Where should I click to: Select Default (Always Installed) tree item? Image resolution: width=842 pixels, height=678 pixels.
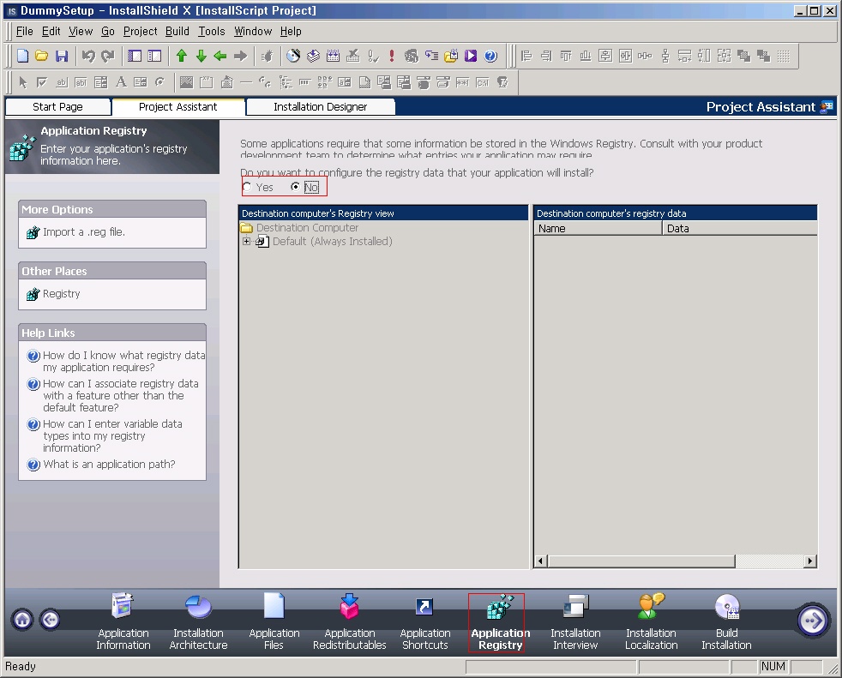point(333,241)
